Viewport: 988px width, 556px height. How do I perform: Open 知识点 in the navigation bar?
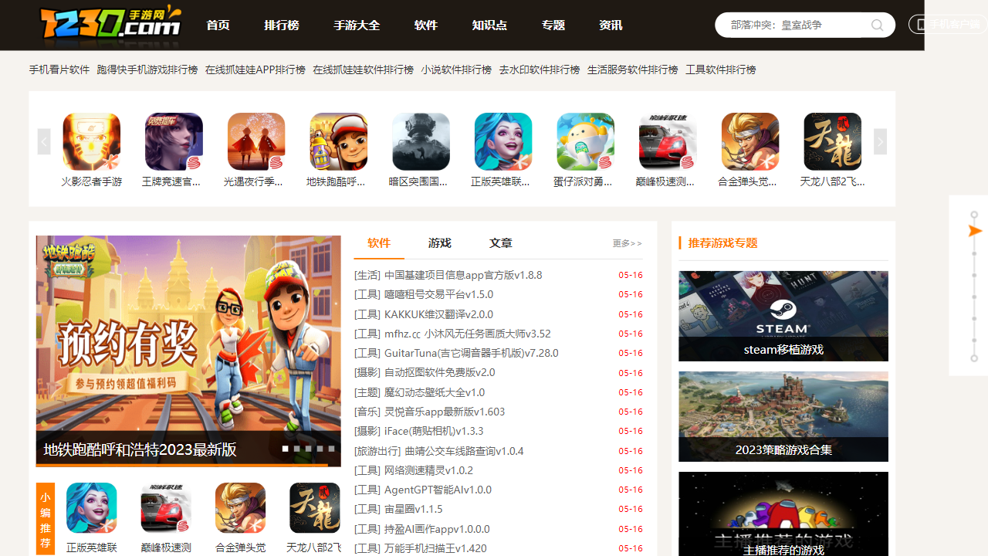(x=489, y=25)
